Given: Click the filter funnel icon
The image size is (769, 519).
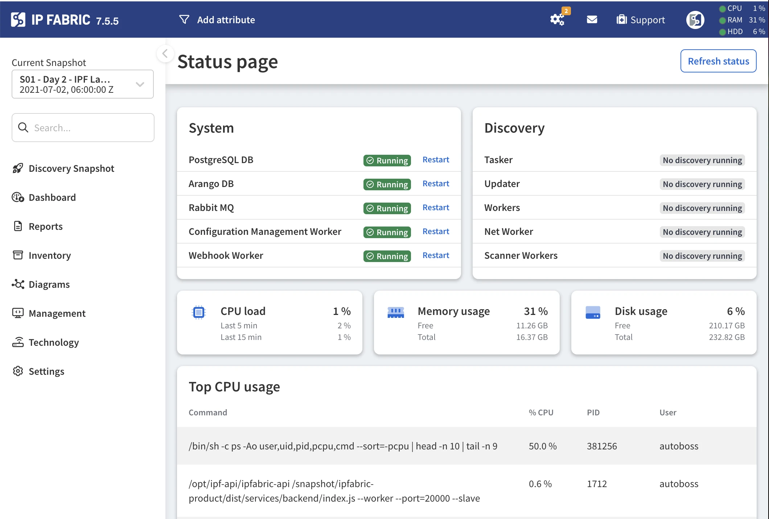Looking at the screenshot, I should [x=184, y=20].
